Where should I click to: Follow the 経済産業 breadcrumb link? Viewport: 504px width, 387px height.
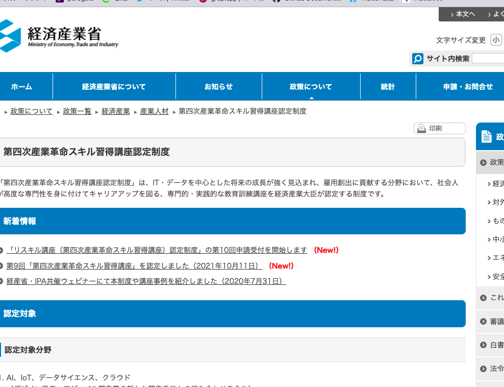point(116,111)
